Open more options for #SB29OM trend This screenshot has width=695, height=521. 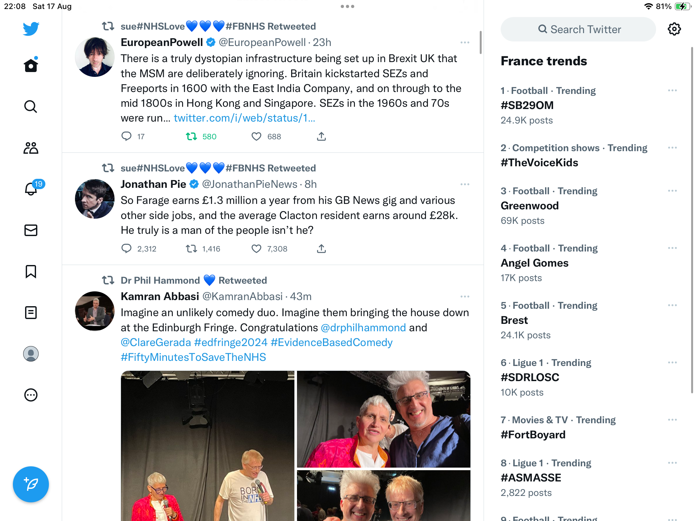point(672,90)
